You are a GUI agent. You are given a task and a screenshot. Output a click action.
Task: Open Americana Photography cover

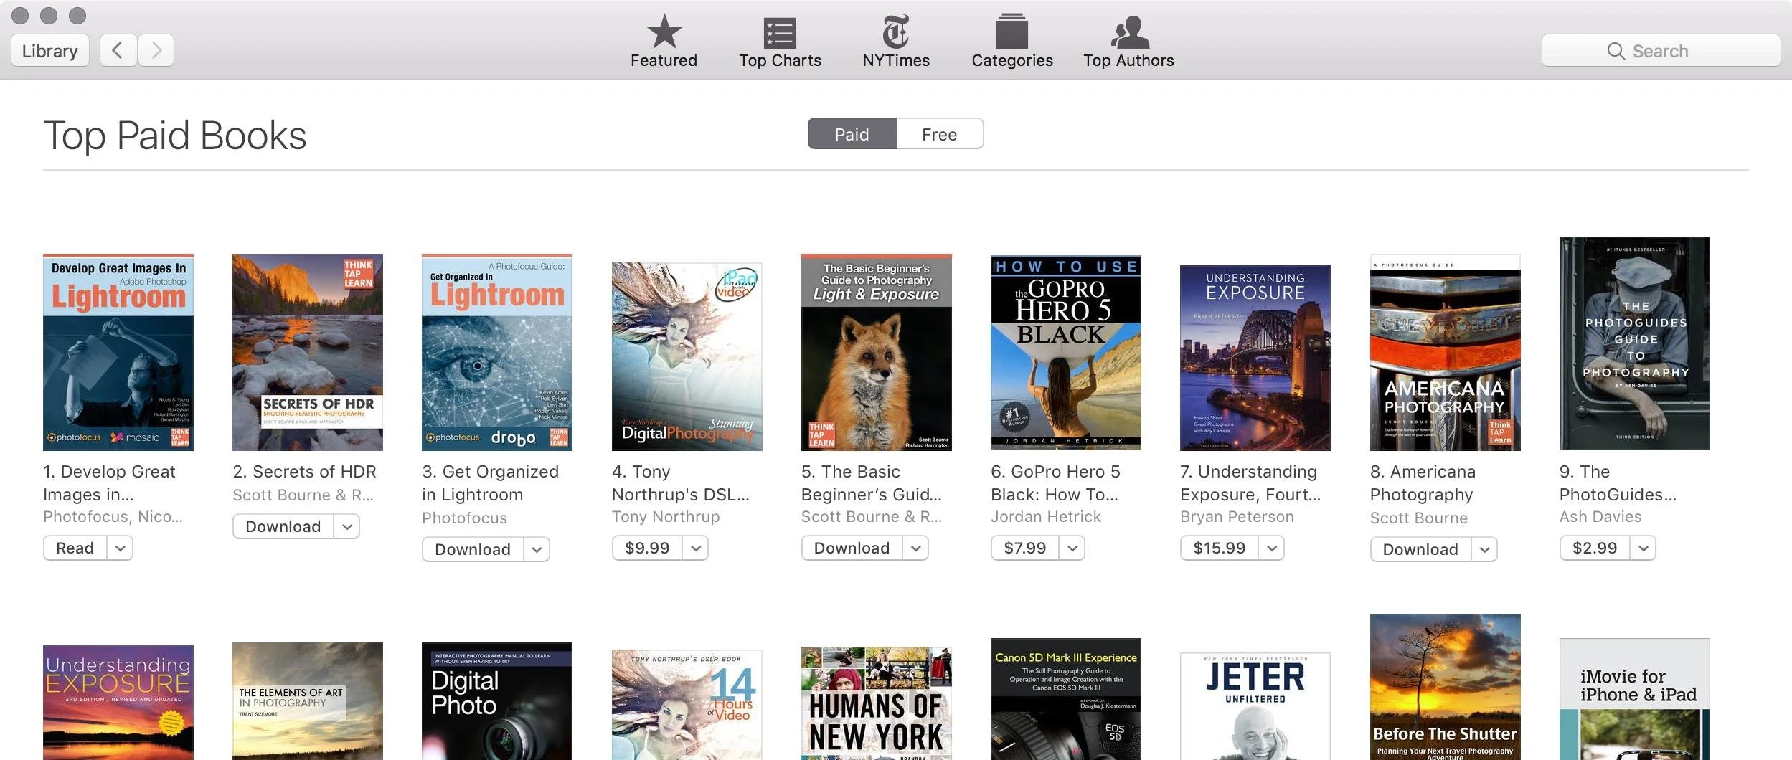pos(1445,352)
